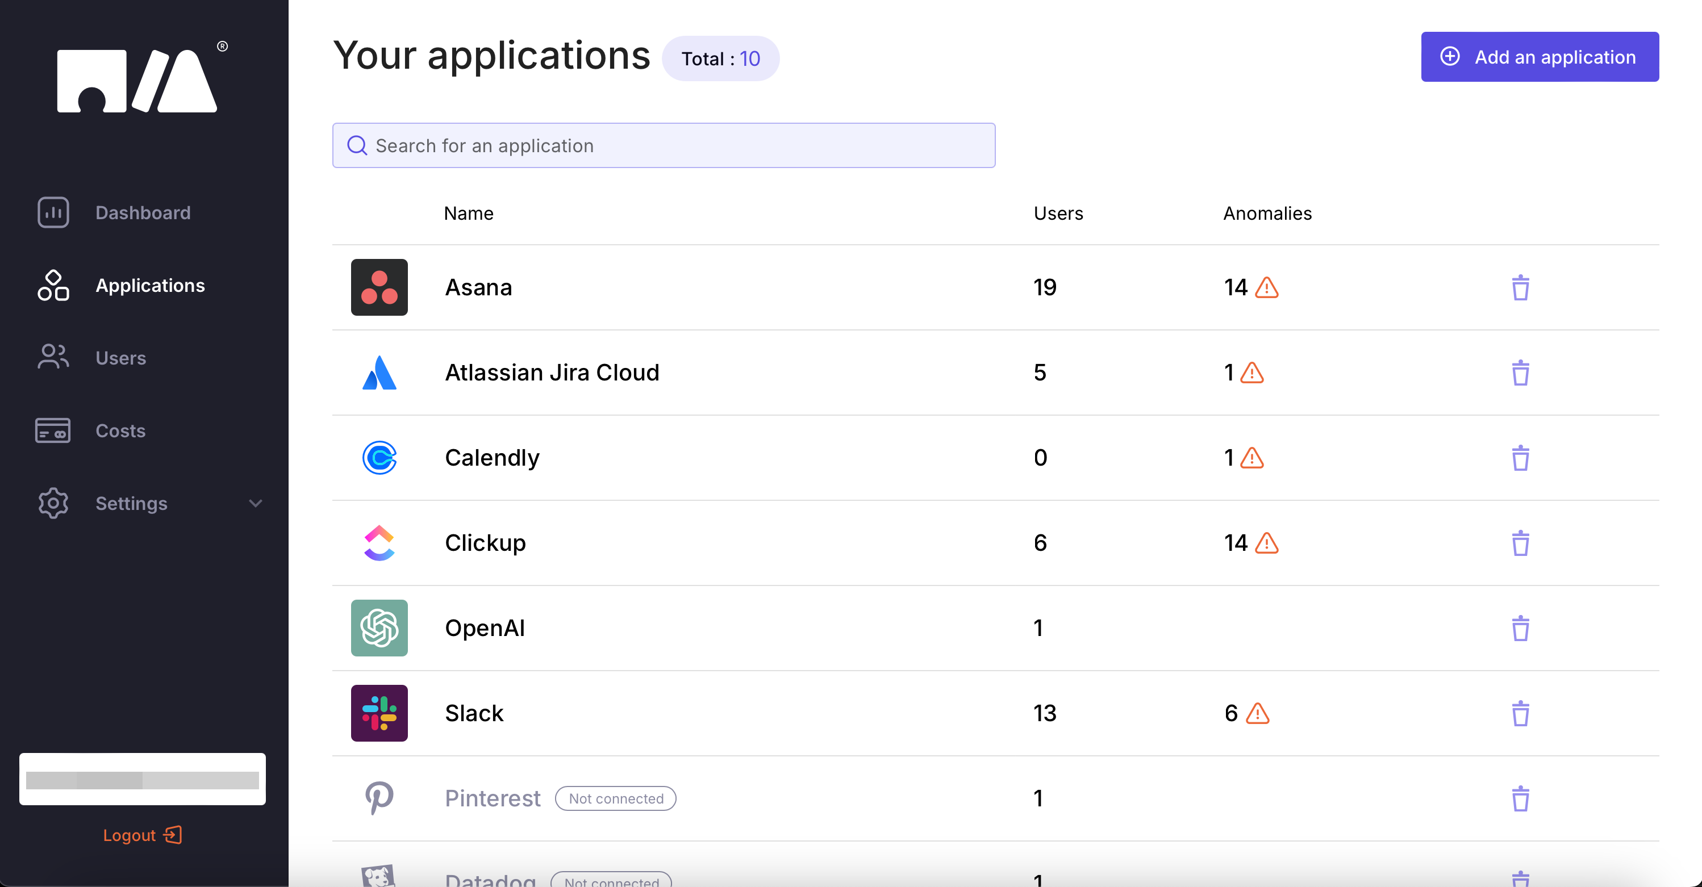
Task: Click Clickup's anomaly warning triangle
Action: point(1267,543)
